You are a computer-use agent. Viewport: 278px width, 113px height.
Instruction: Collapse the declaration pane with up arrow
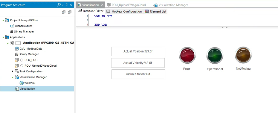[222, 28]
